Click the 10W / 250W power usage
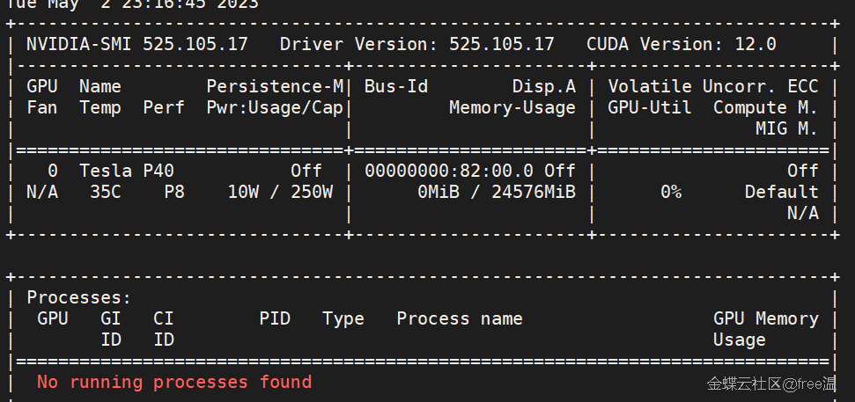855x402 pixels. coord(280,192)
